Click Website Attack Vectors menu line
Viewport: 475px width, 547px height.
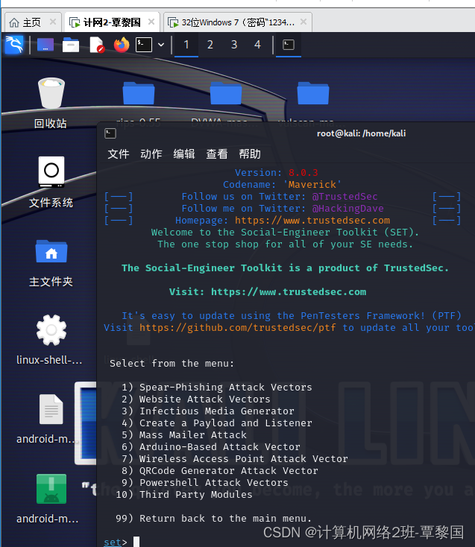pos(196,399)
